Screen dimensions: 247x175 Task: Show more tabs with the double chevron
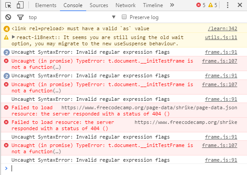click(172, 5)
